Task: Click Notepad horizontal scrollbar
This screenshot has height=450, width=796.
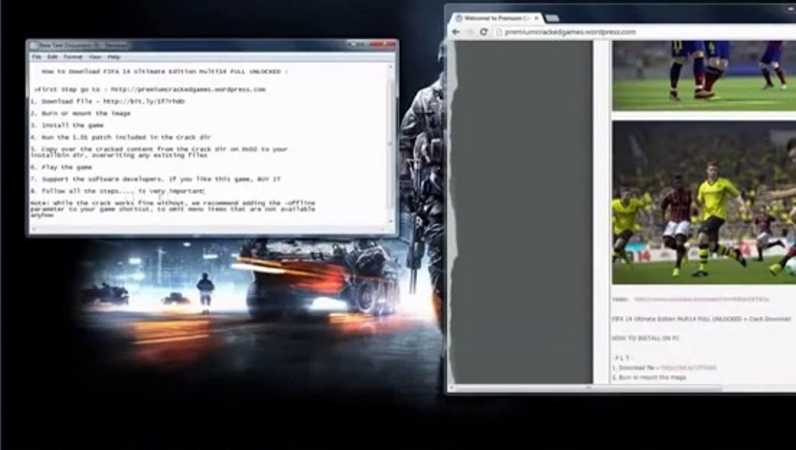Action: [x=209, y=229]
